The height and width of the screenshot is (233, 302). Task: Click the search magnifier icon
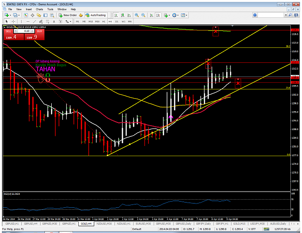coord(290,15)
